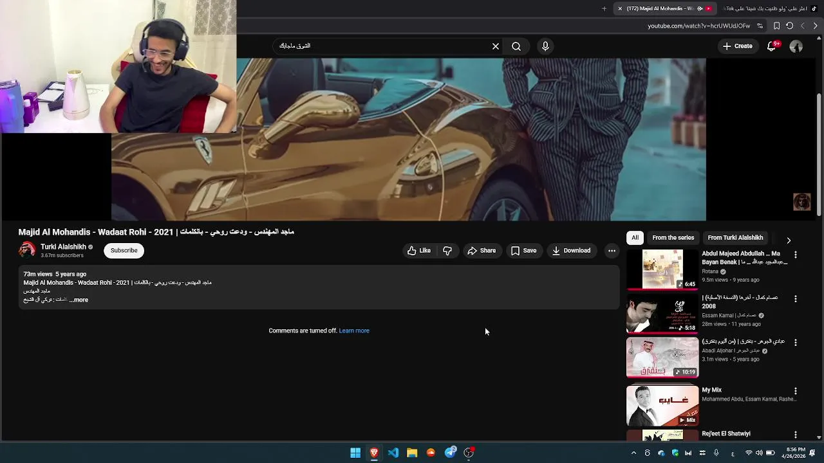The image size is (824, 463).
Task: Download the video
Action: coord(571,251)
